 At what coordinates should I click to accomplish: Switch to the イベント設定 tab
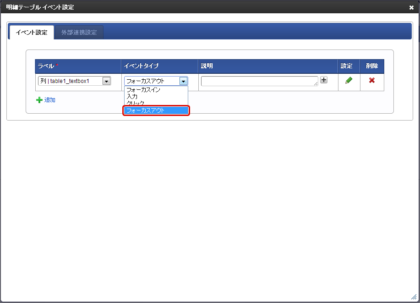coord(32,33)
